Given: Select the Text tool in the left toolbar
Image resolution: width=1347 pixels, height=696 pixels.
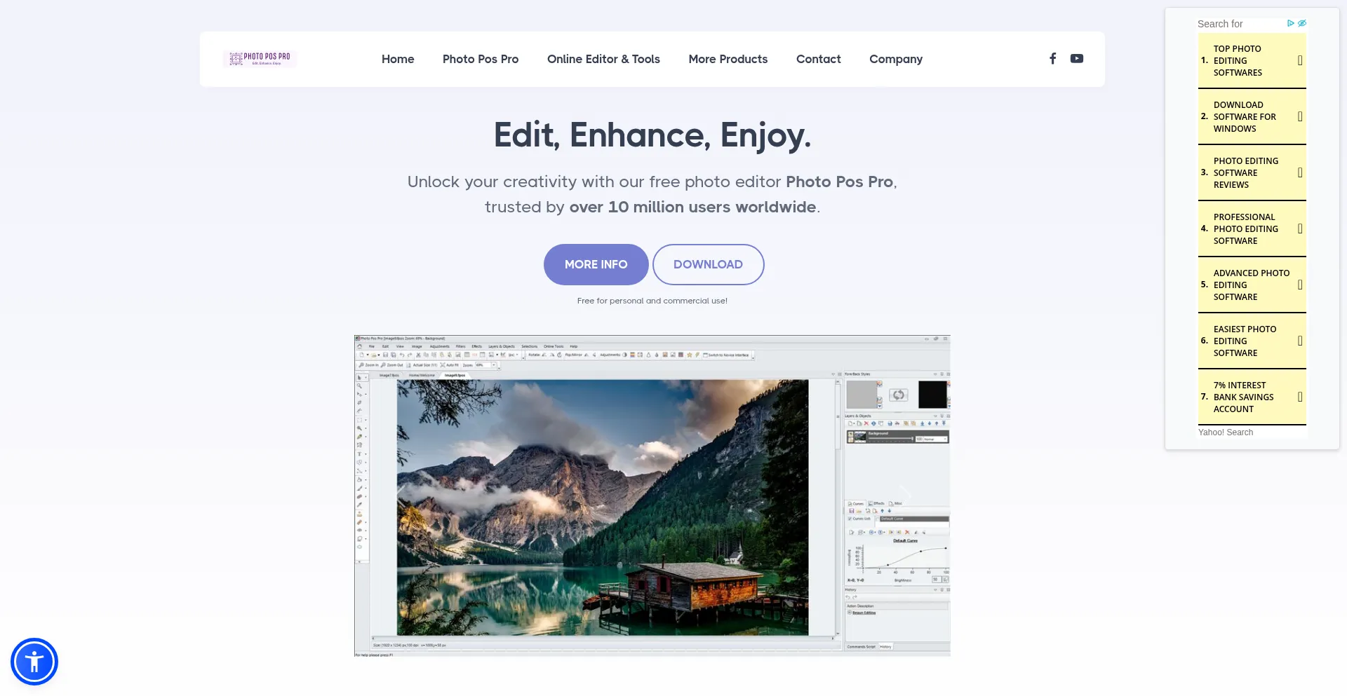Looking at the screenshot, I should [360, 452].
